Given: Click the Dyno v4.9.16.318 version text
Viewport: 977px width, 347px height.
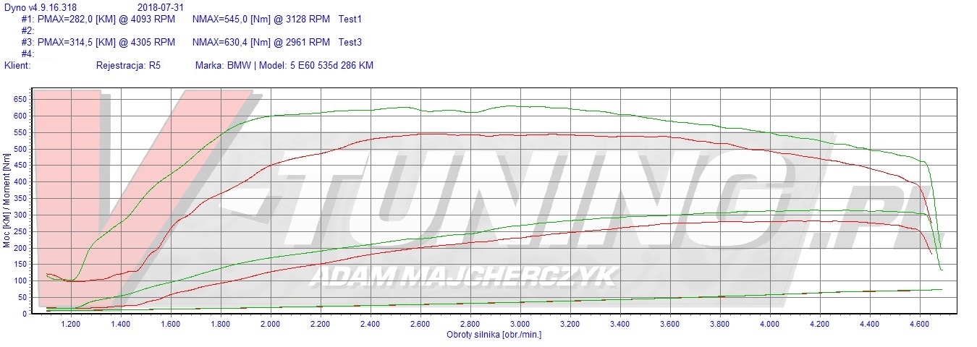Looking at the screenshot, I should (41, 7).
